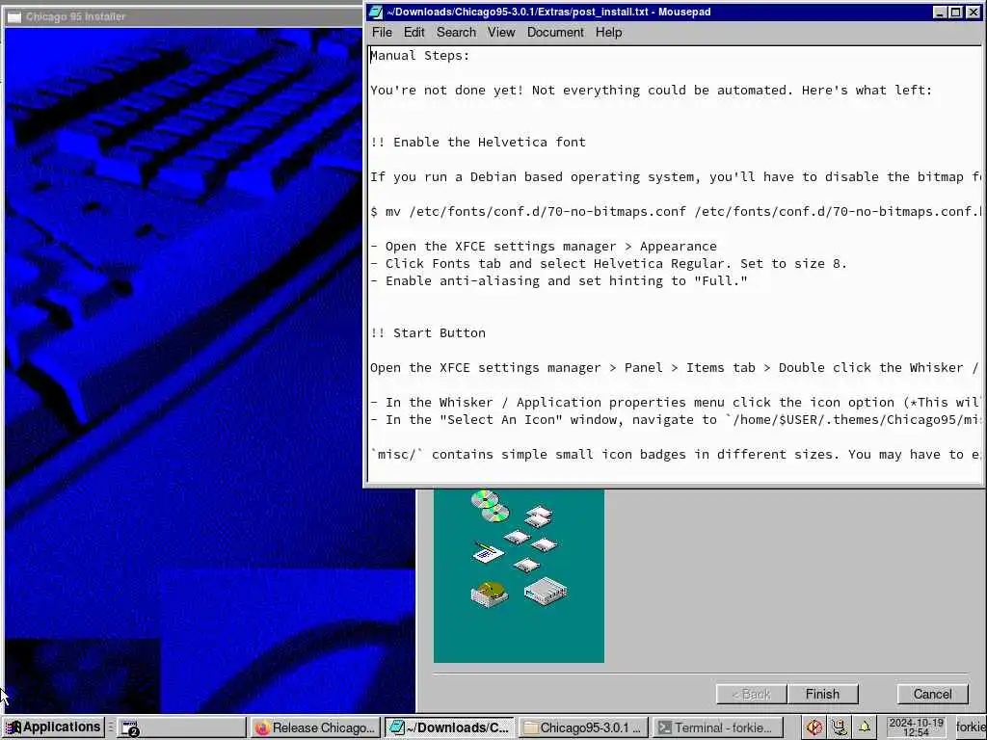Click the notification bell tray icon
The width and height of the screenshot is (987, 740).
click(x=865, y=727)
